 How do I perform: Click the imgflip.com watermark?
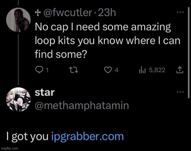point(10,149)
